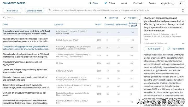Select row 'Carbon and nitrogen in operationally defined'
The image size is (188, 107).
point(70,71)
